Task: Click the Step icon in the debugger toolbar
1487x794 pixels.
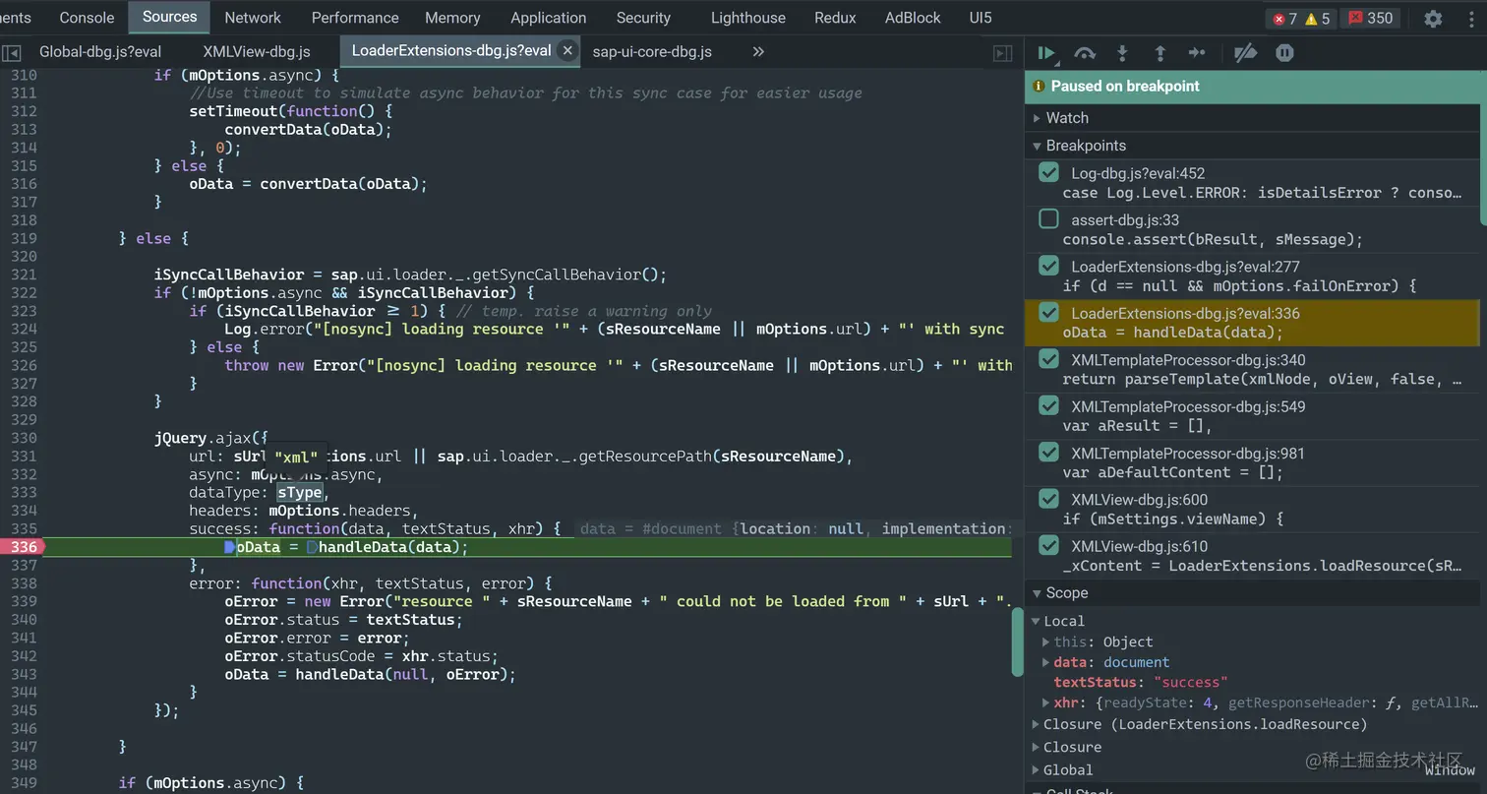Action: pos(1197,53)
